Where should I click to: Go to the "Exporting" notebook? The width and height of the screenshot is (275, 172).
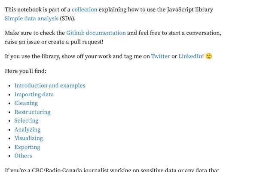[27, 147]
